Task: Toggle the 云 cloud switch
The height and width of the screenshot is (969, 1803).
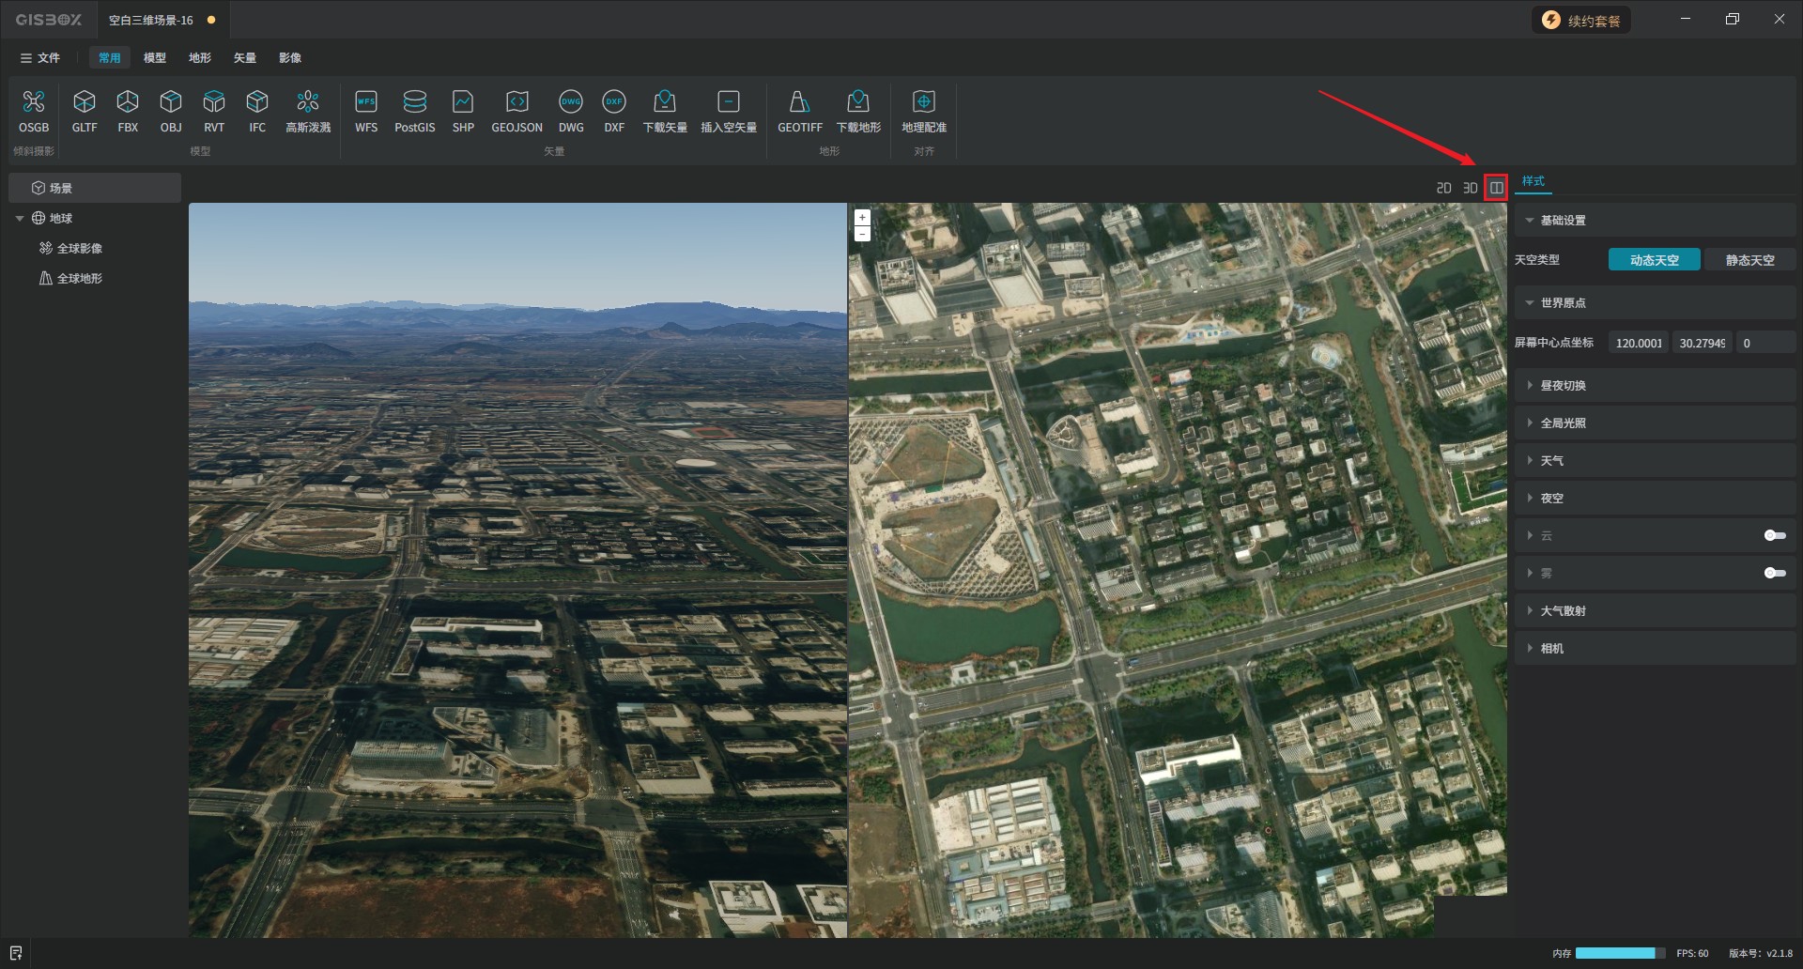Action: coord(1774,535)
